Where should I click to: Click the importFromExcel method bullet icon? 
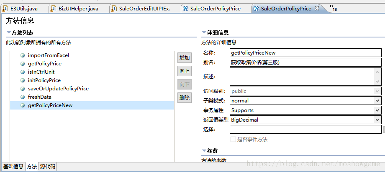coord(23,55)
